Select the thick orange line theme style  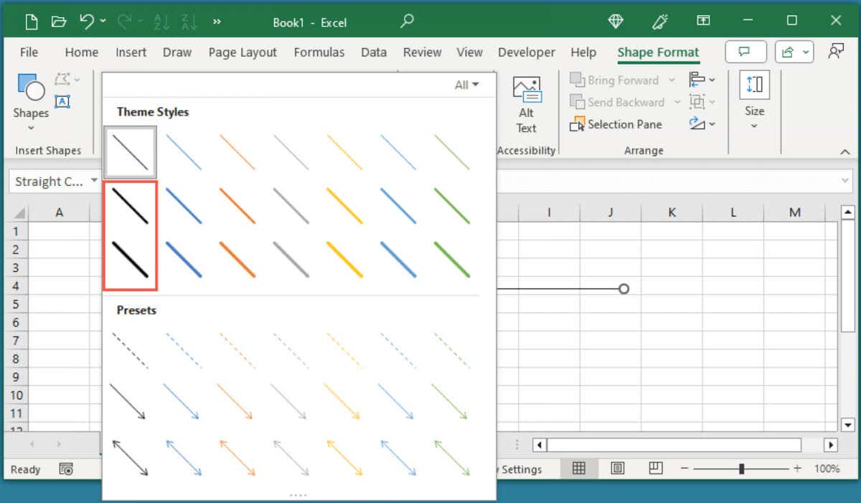(x=237, y=259)
